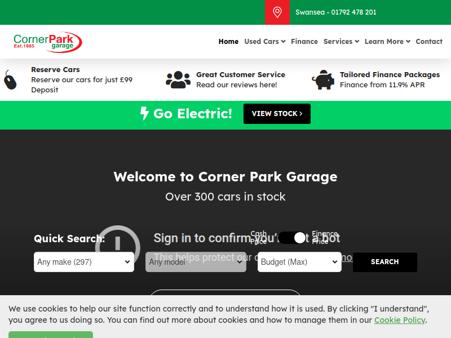Click the lightning bolt Go Electric icon
The width and height of the screenshot is (451, 338).
click(144, 113)
